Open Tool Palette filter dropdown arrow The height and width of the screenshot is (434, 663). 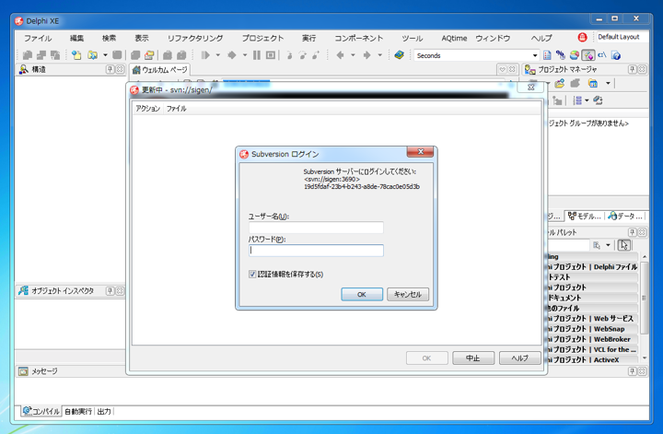point(608,245)
